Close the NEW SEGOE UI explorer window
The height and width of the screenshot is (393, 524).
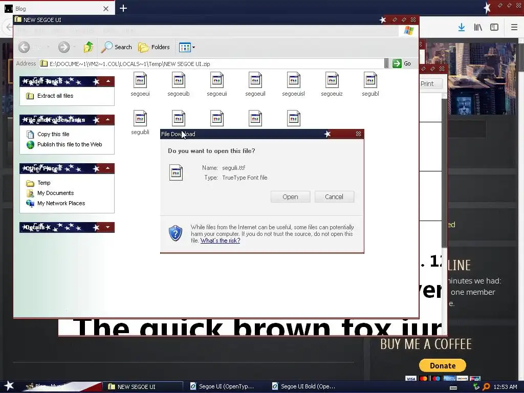[x=413, y=20]
